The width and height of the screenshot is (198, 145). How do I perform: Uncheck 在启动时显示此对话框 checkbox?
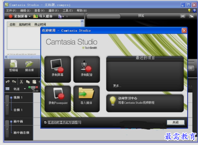(x=46, y=122)
